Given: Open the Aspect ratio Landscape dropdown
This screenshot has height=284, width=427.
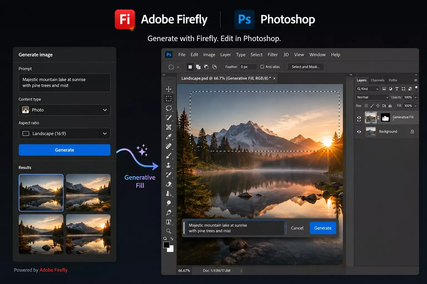Looking at the screenshot, I should click(x=64, y=133).
